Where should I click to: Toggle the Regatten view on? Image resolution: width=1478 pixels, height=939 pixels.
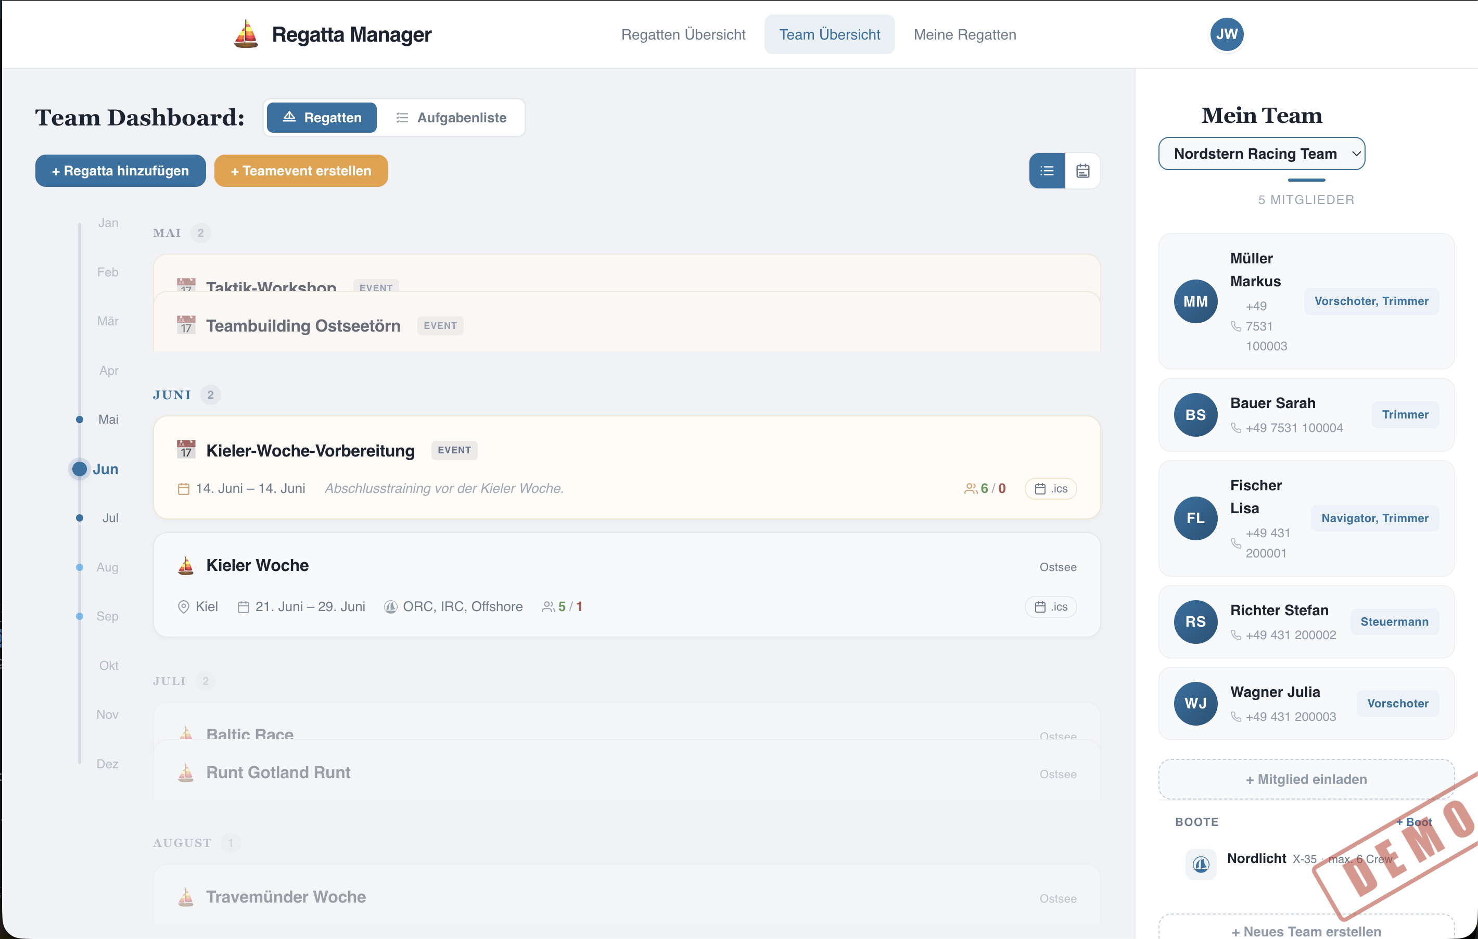(322, 117)
